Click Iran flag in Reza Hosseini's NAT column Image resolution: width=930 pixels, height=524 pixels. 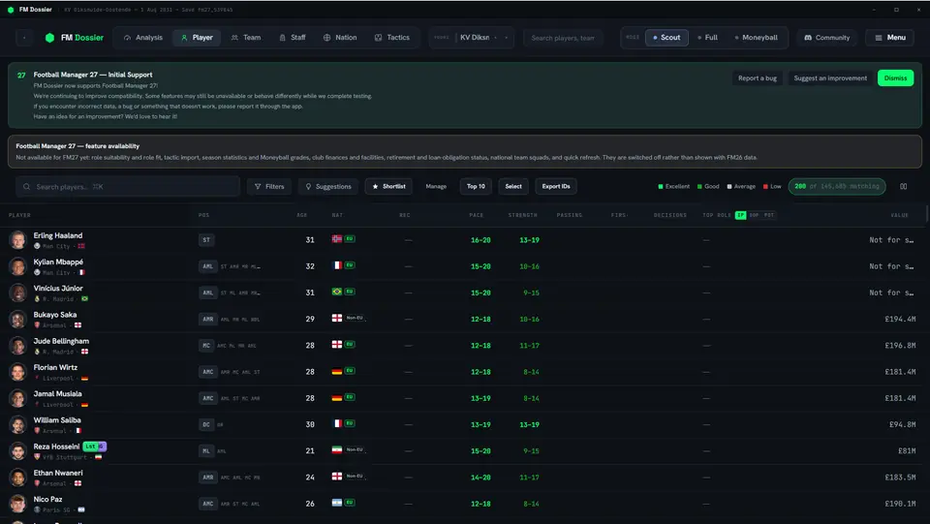(337, 450)
